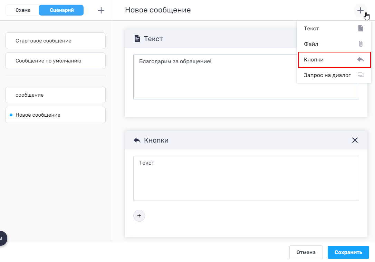Click the Кнопки block text input field
The width and height of the screenshot is (375, 262).
(246, 178)
